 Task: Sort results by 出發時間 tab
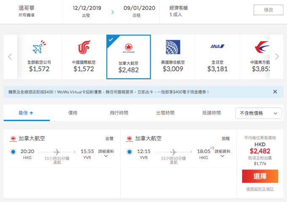(x=165, y=113)
